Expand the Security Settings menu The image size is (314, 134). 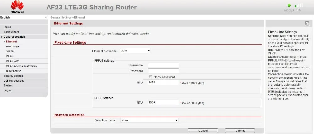(13, 76)
